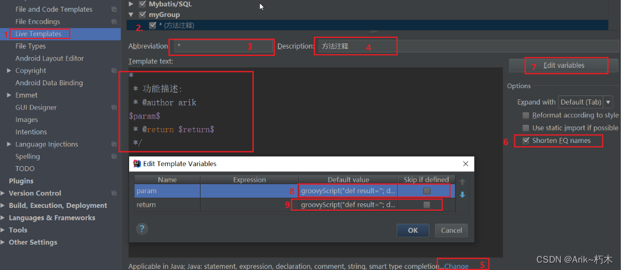This screenshot has height=270, width=622.
Task: Open Images settings
Action: coord(27,119)
